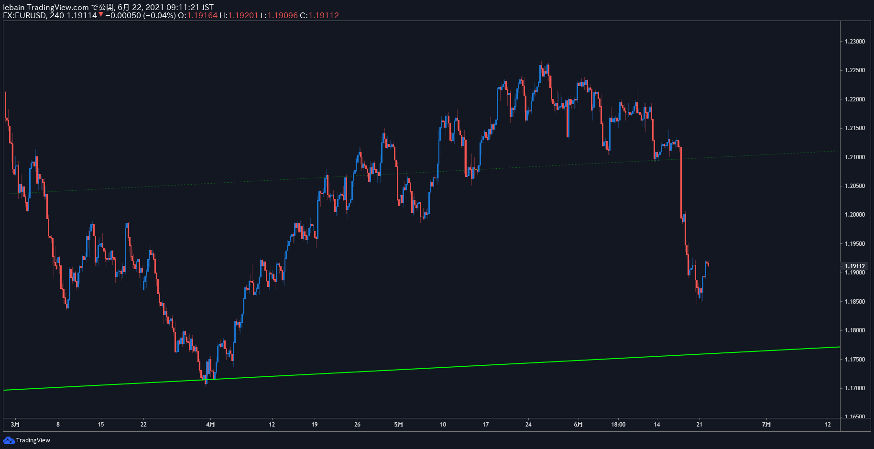
Task: Click the 1.20000 price axis label
Action: pyautogui.click(x=855, y=215)
